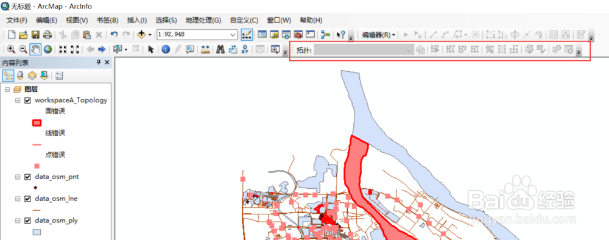
Task: Open the 自定义(C) menu
Action: pyautogui.click(x=244, y=20)
